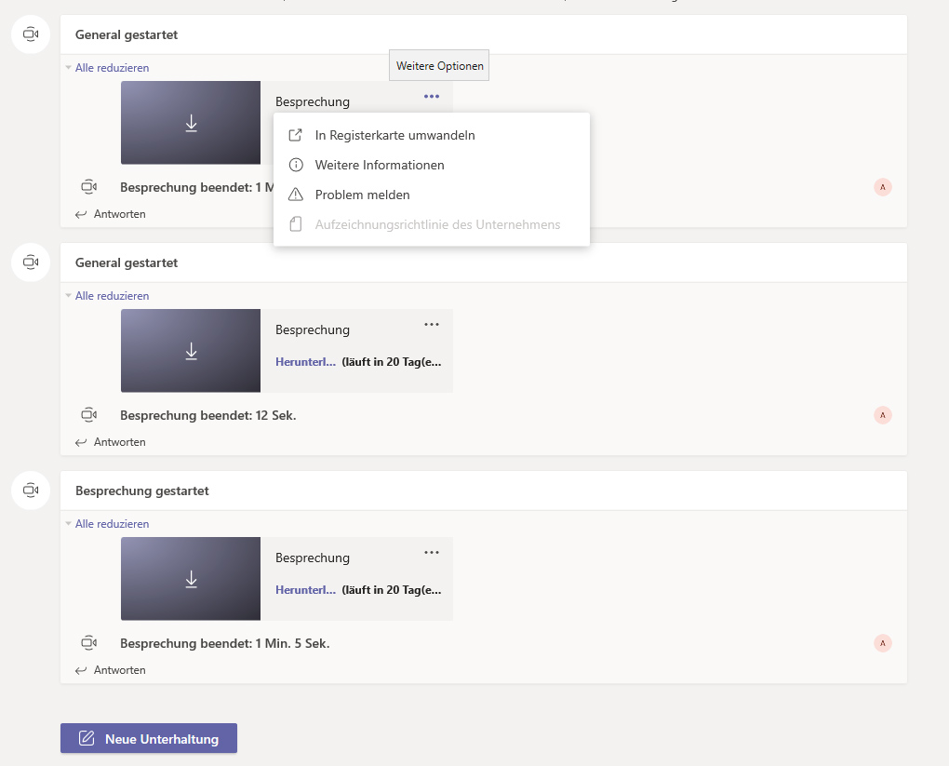This screenshot has width=949, height=766.
Task: Click download arrow on the topmost recording thumbnail
Action: 192,123
